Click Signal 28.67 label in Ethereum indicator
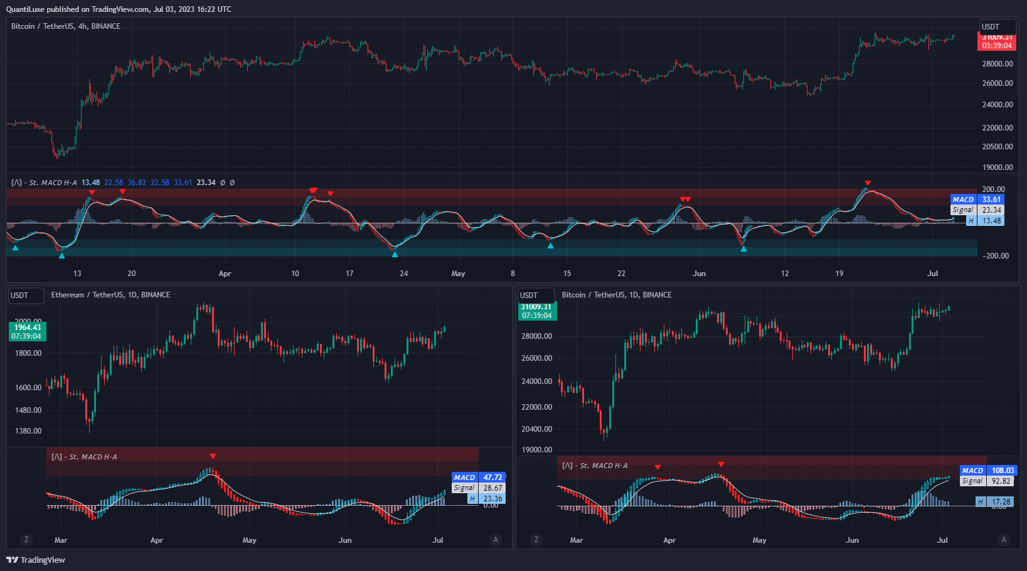The height and width of the screenshot is (571, 1027). tap(478, 488)
